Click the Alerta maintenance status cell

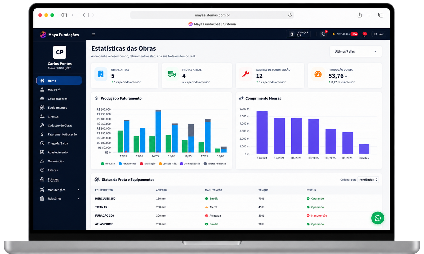(x=211, y=207)
